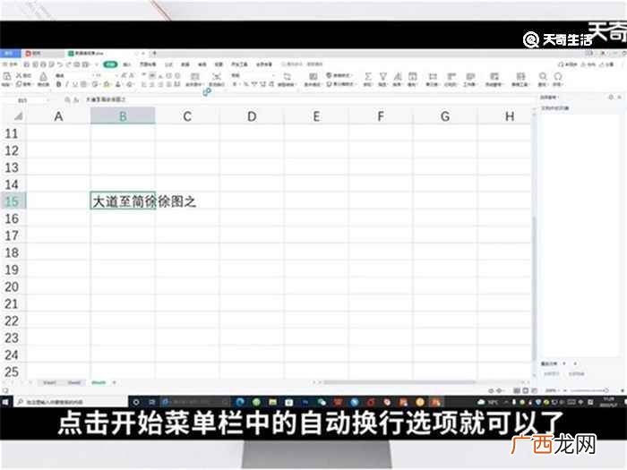Click the horizontal scrollbar
Viewport: 627px width, 470px height.
click(399, 382)
